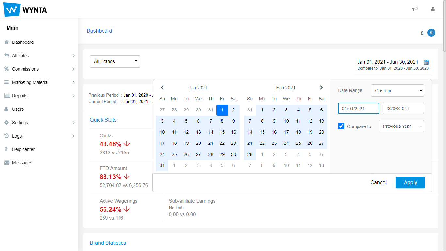446x251 pixels.
Task: Open the Previous Year comparison dropdown
Action: (401, 126)
